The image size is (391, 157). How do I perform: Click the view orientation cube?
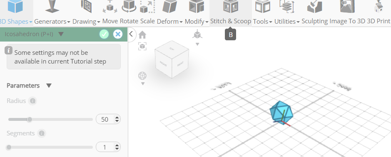tap(172, 59)
